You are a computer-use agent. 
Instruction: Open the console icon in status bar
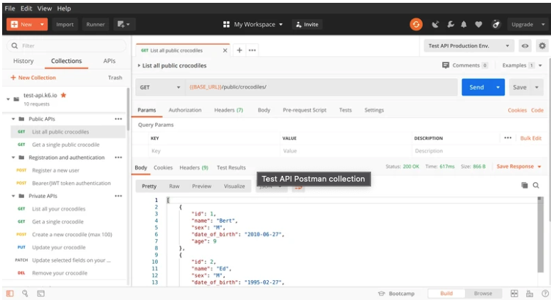41,294
